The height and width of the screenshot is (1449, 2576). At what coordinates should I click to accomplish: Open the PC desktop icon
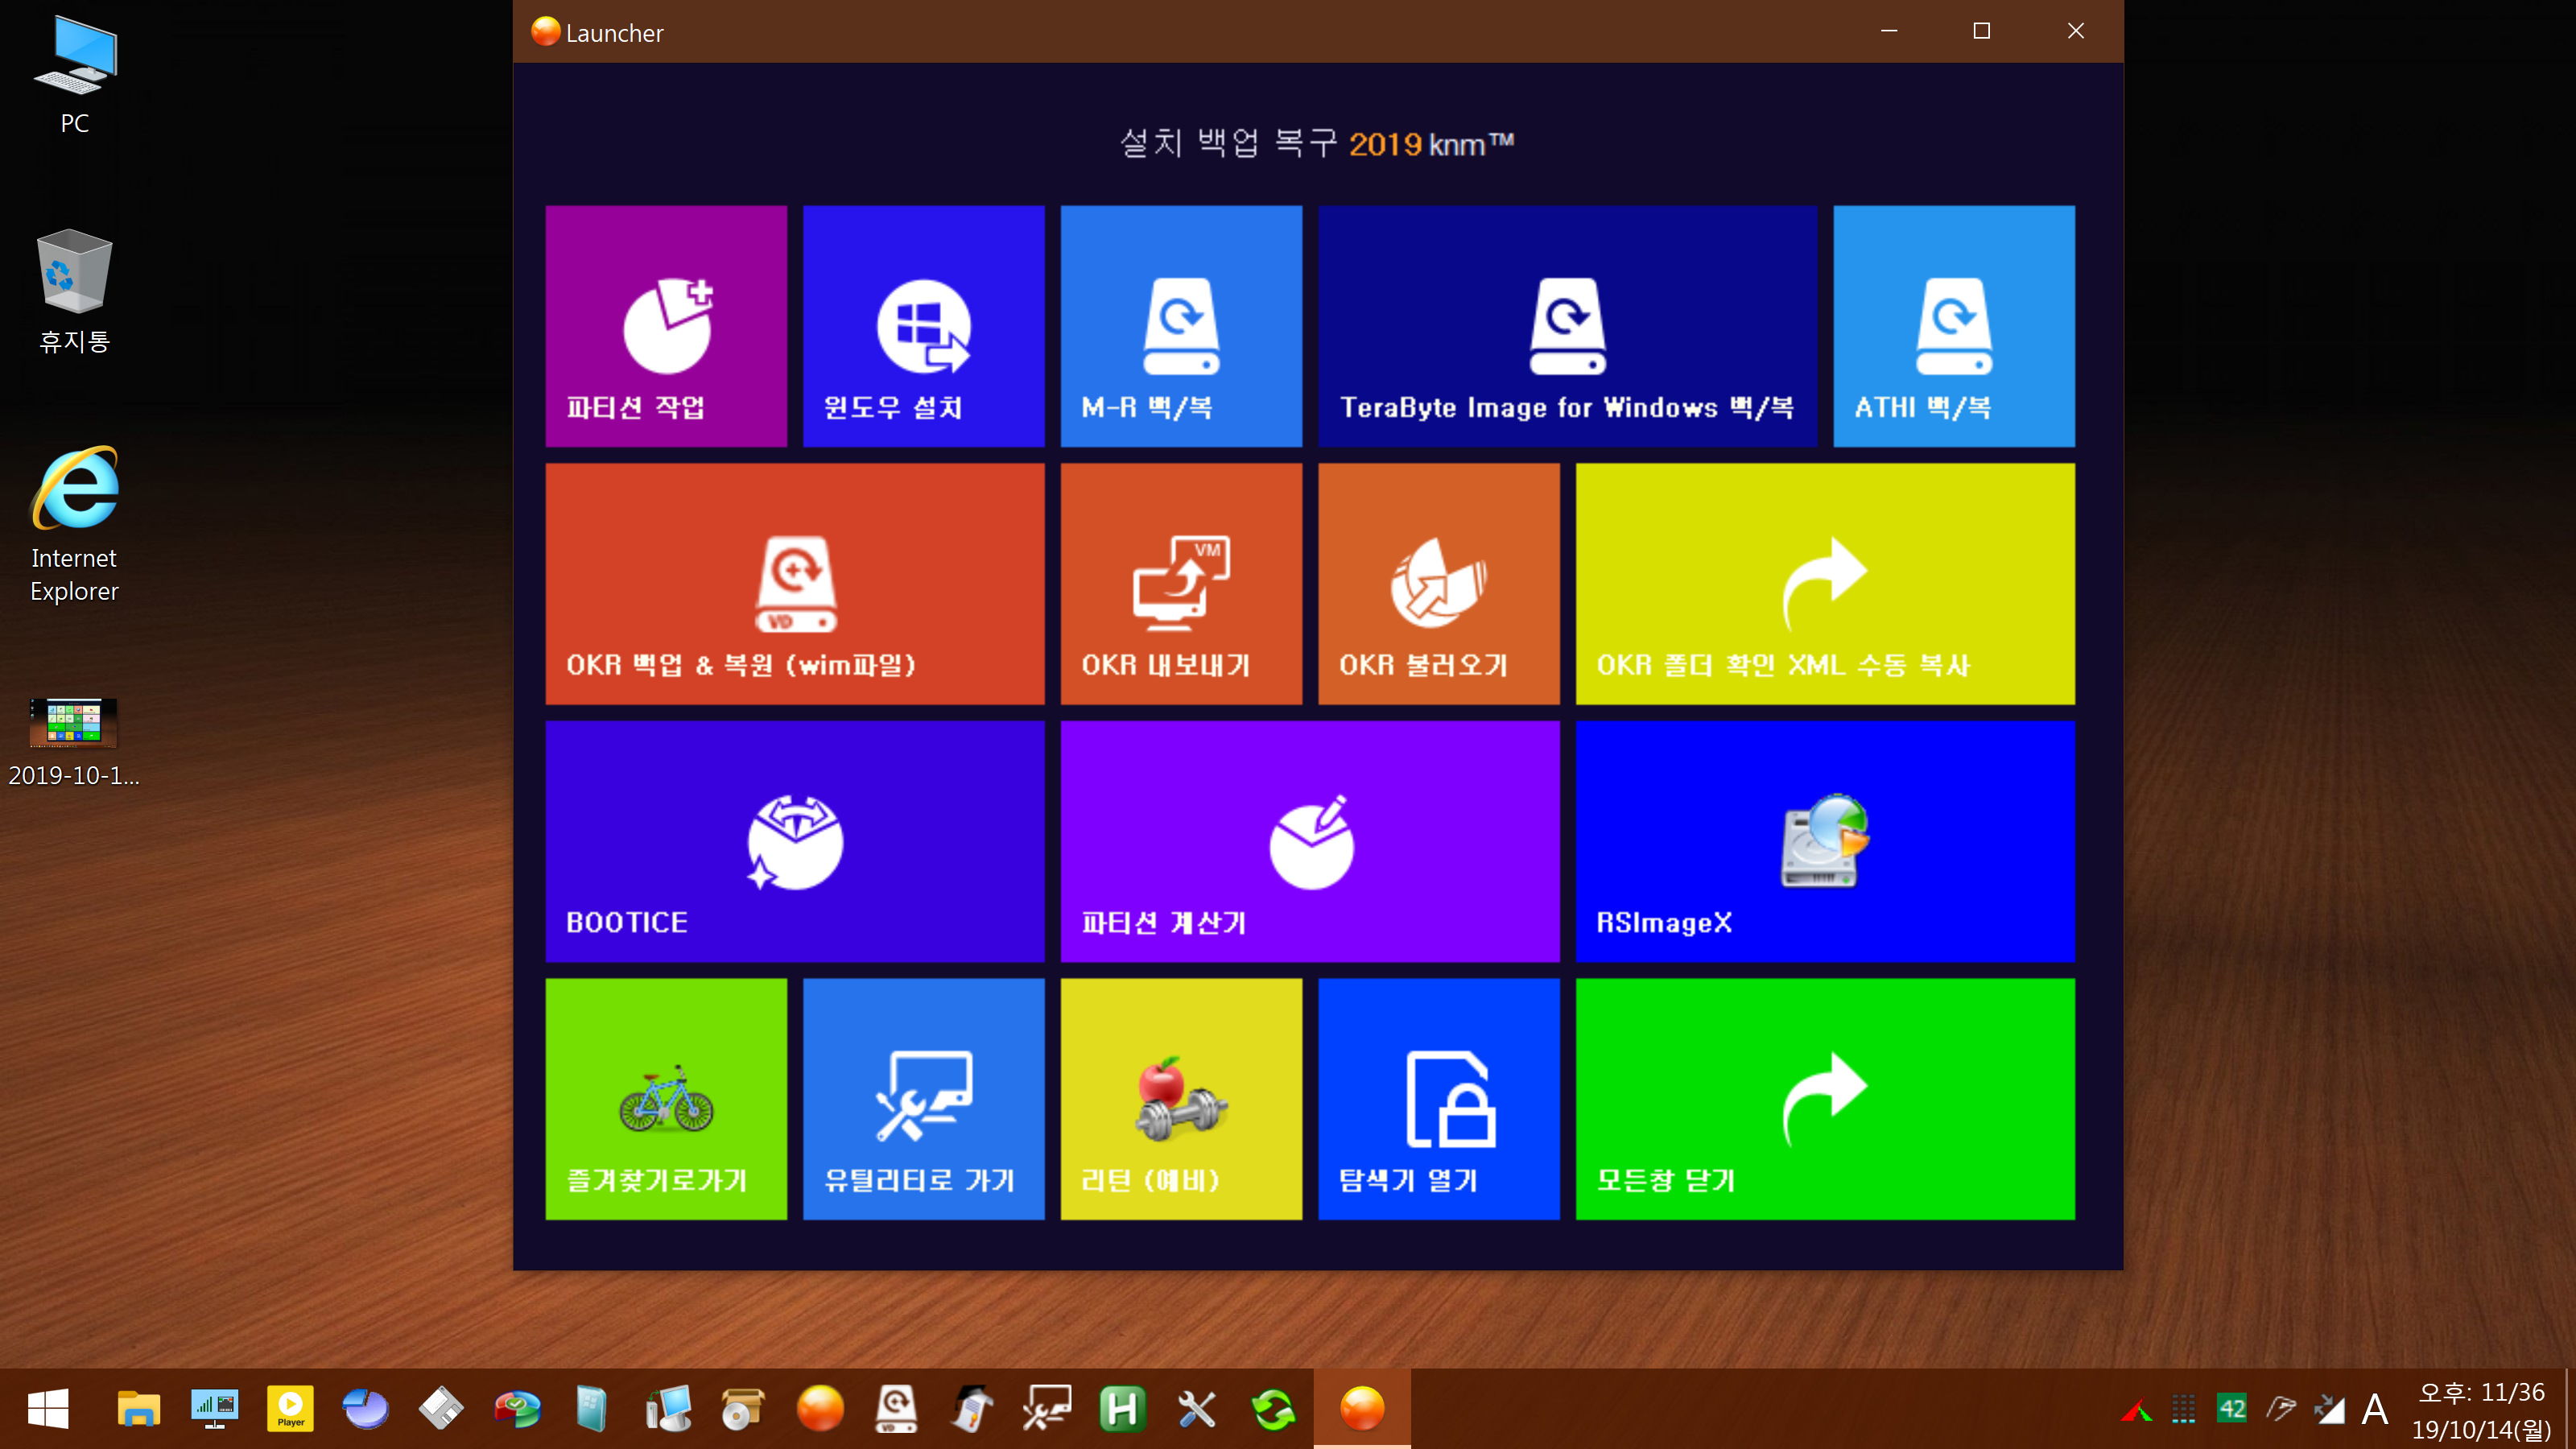click(x=75, y=74)
